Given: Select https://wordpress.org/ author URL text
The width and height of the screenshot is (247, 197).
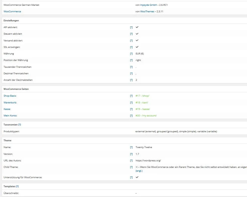Looking at the screenshot, I should pos(148,161).
